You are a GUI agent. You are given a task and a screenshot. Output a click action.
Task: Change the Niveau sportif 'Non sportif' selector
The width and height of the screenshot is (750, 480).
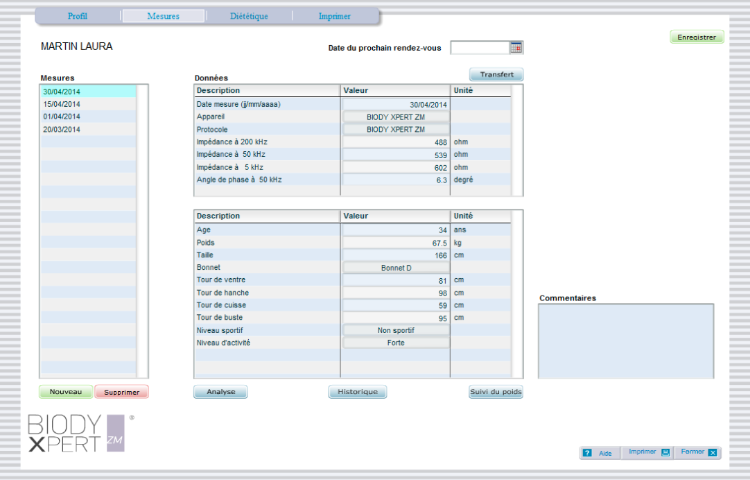(x=396, y=330)
